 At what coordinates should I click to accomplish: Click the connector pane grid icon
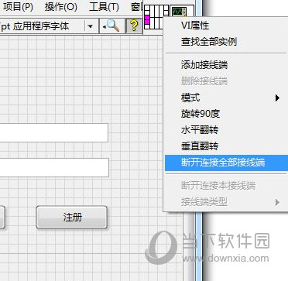pos(156,17)
